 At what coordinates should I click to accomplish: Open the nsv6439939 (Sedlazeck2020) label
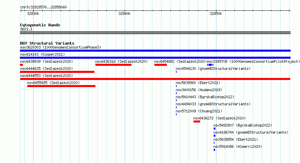(47, 61)
